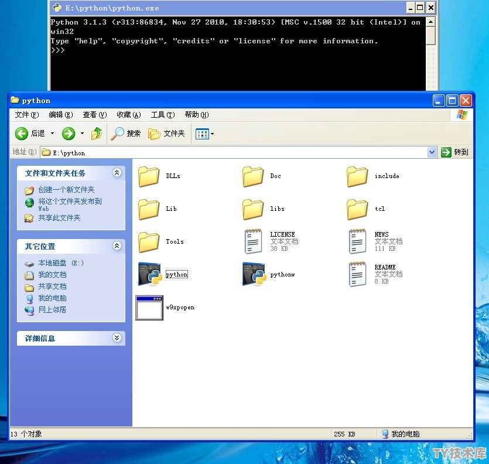Select the w9xpopen application icon
The width and height of the screenshot is (489, 464).
coord(149,308)
